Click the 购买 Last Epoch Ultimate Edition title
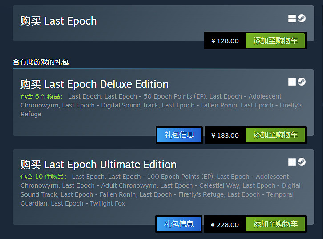Image resolution: width=323 pixels, height=239 pixels. coord(98,165)
